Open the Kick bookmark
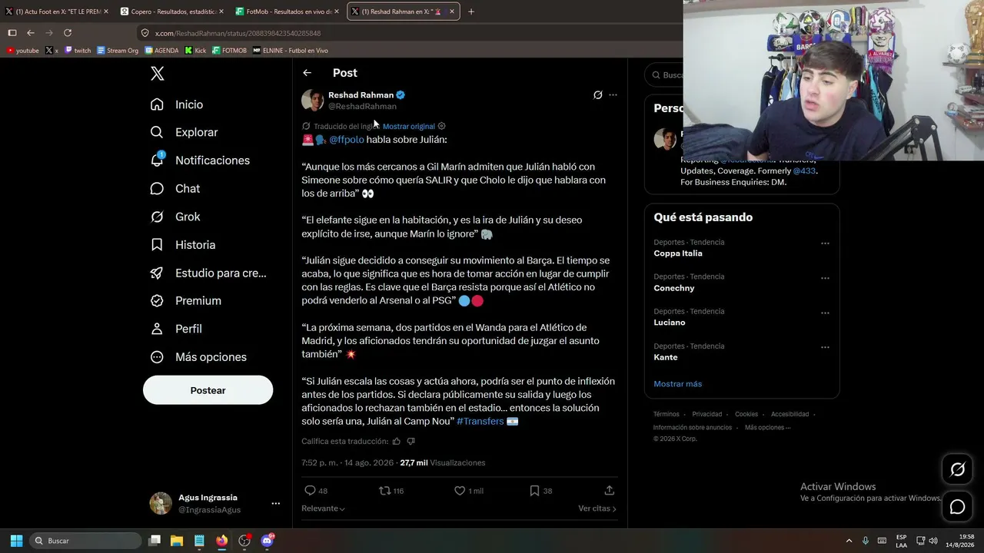This screenshot has height=553, width=984. point(195,51)
